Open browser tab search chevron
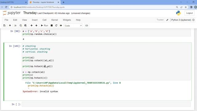Viewport: 197px width, 111px height. 181,2
